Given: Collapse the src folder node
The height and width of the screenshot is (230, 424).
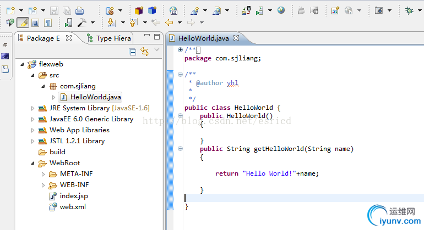Looking at the screenshot, I should point(32,75).
